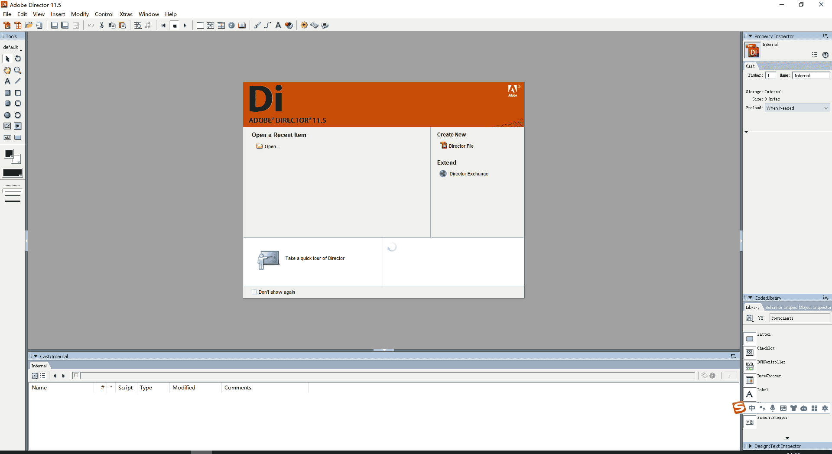This screenshot has height=454, width=832.
Task: Select the Field tool
Action: point(7,137)
